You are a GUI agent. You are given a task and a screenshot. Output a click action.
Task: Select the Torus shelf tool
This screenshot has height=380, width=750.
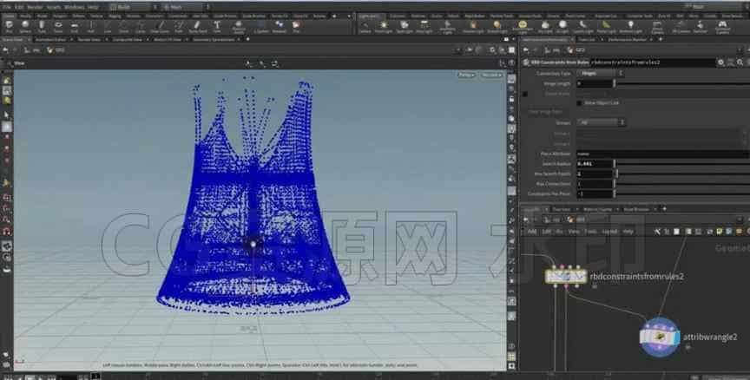[58, 26]
